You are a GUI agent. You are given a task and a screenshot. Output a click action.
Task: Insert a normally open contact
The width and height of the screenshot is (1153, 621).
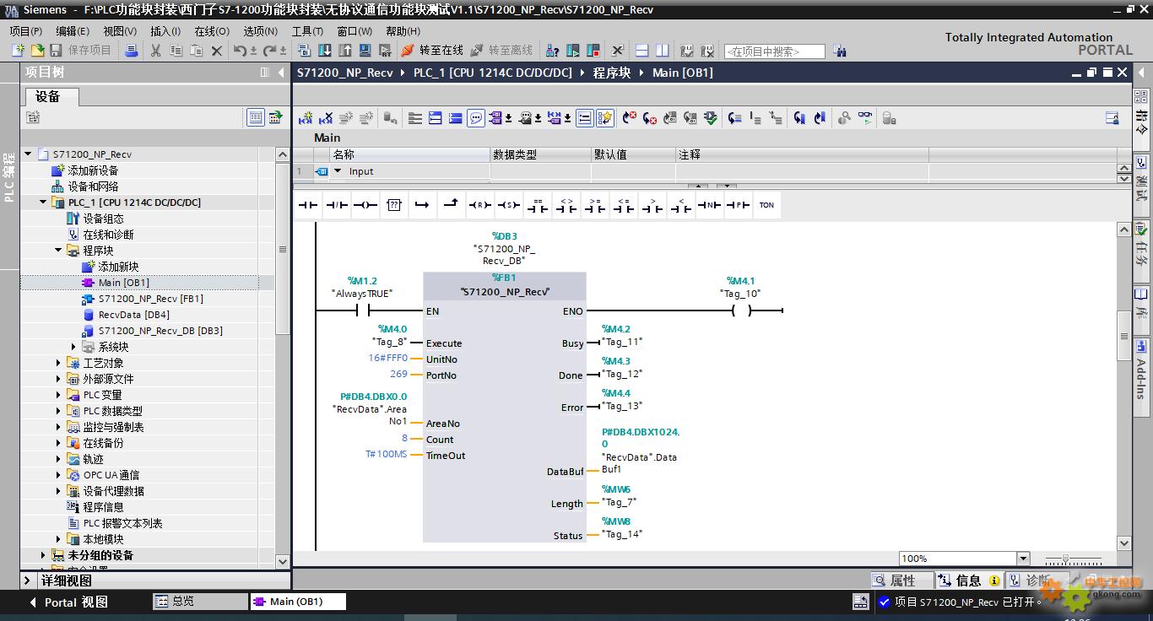(308, 205)
